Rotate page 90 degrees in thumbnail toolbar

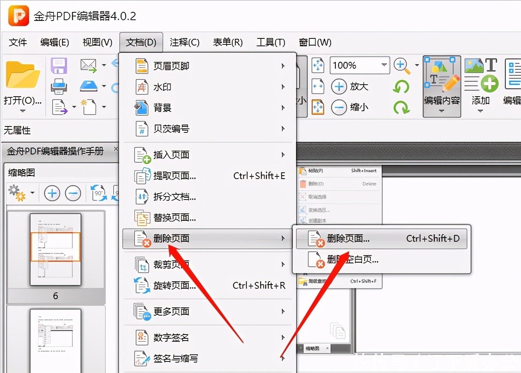pos(98,193)
